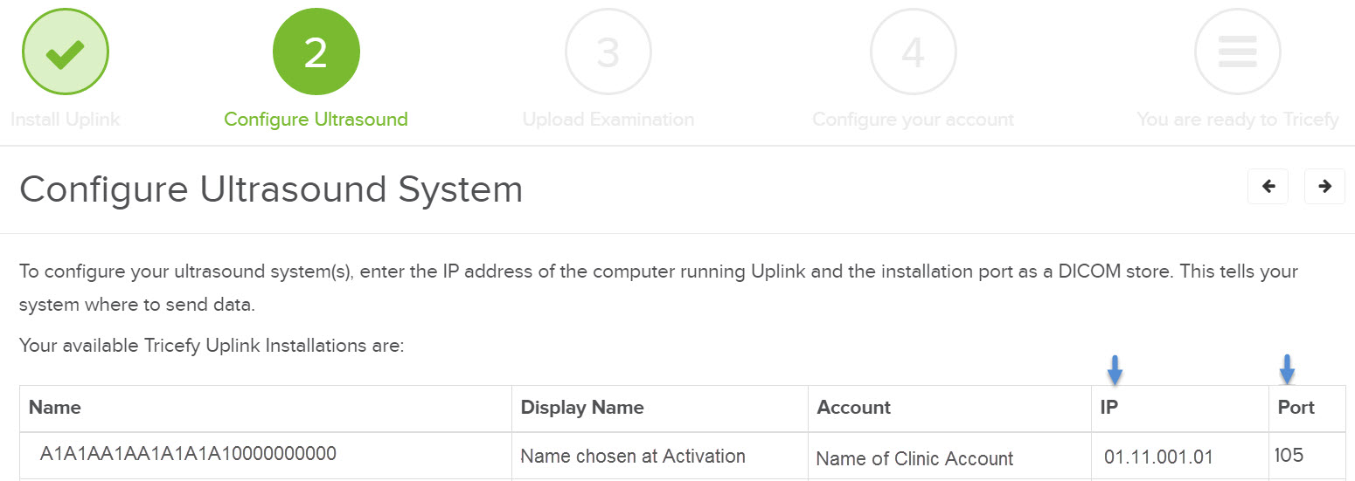Click the Account column header
This screenshot has width=1355, height=481.
[x=853, y=408]
